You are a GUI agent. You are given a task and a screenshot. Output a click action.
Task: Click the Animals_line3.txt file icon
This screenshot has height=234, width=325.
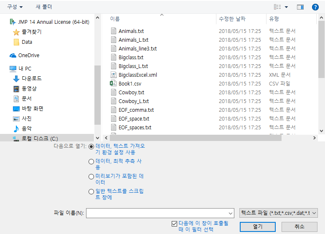[x=113, y=48]
